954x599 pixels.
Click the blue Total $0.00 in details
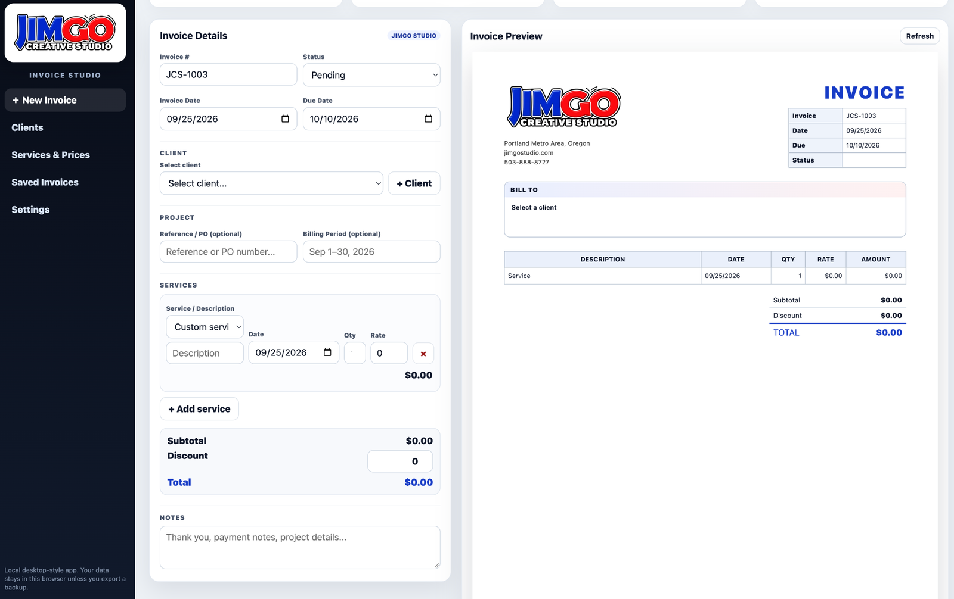point(419,482)
